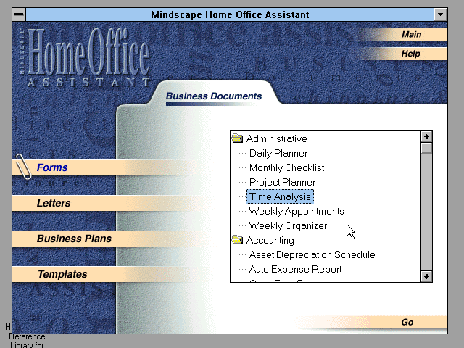This screenshot has height=348, width=464.
Task: Open the window system menu box
Action: click(19, 14)
